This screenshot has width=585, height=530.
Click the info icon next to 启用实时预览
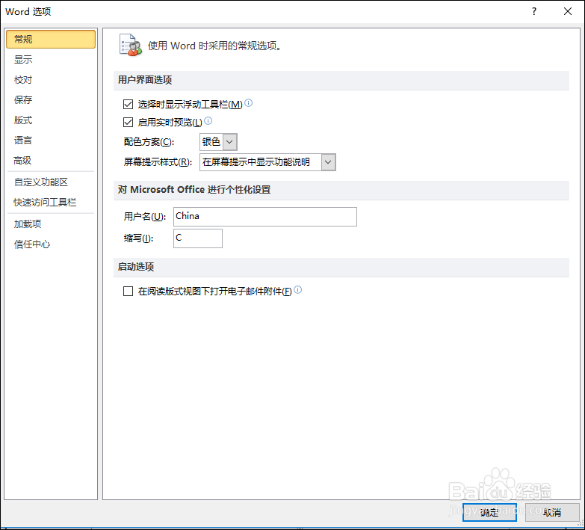pos(208,121)
